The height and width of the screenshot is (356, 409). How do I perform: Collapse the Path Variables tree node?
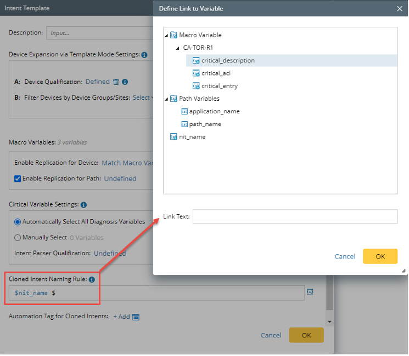point(167,99)
